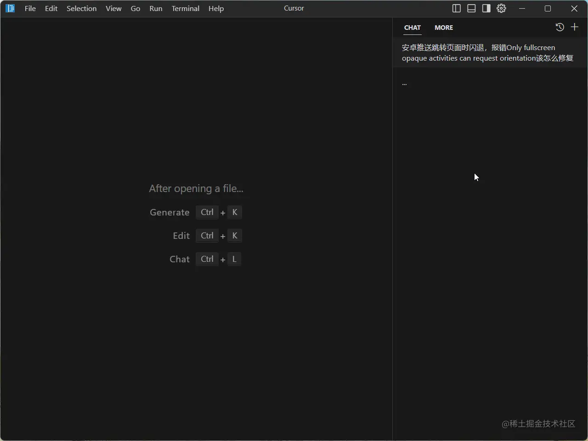This screenshot has width=588, height=441.
Task: Open the Help menu
Action: point(216,8)
